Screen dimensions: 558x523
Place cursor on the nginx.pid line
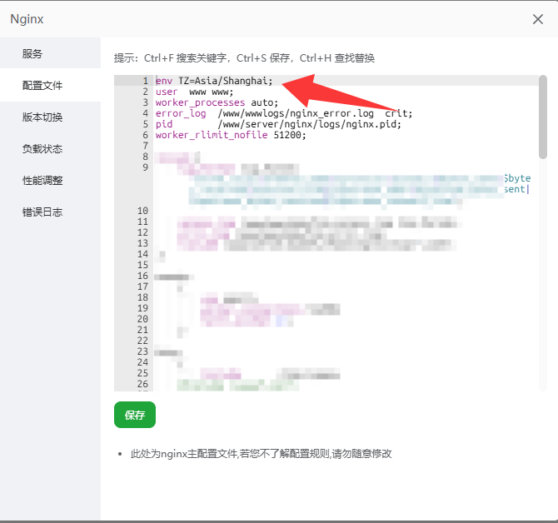pyautogui.click(x=278, y=124)
